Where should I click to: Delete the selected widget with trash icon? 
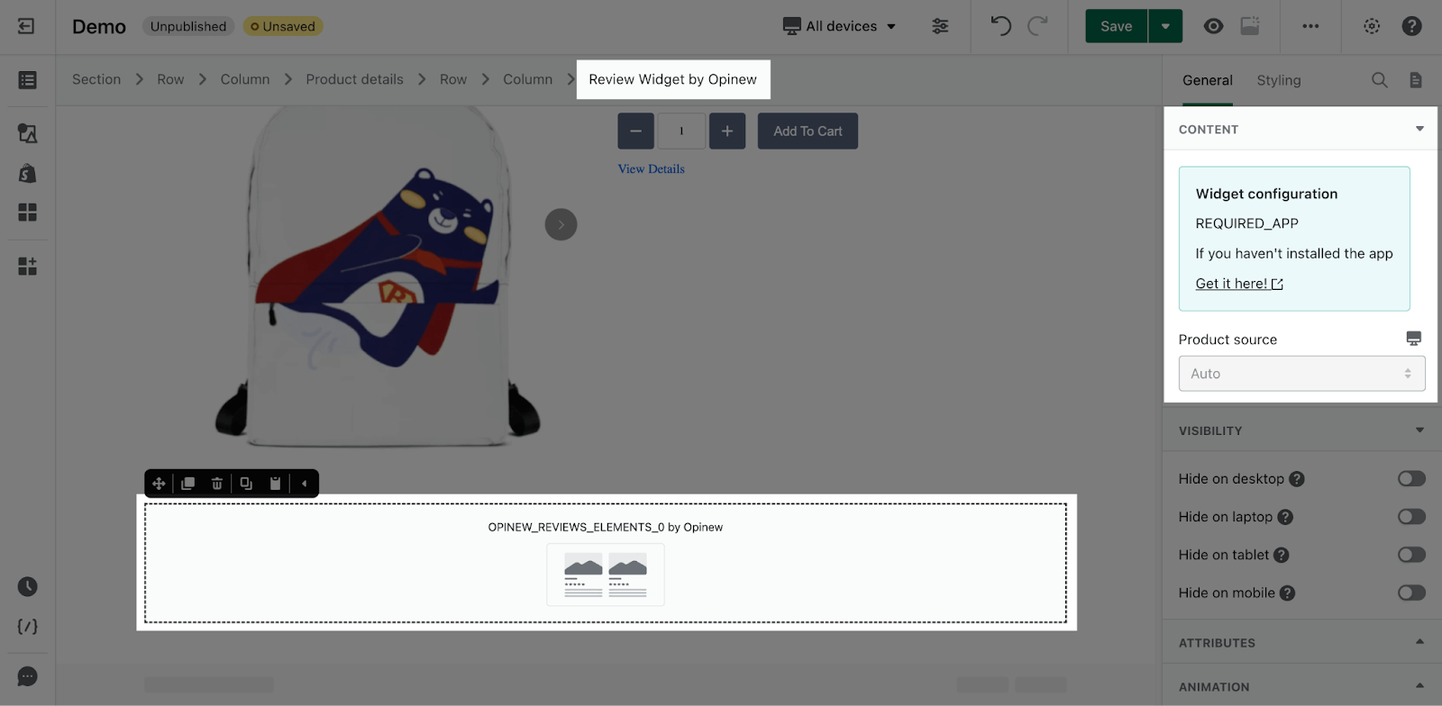217,484
